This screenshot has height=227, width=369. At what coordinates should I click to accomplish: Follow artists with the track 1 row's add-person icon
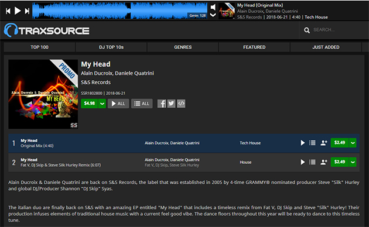coord(324,143)
